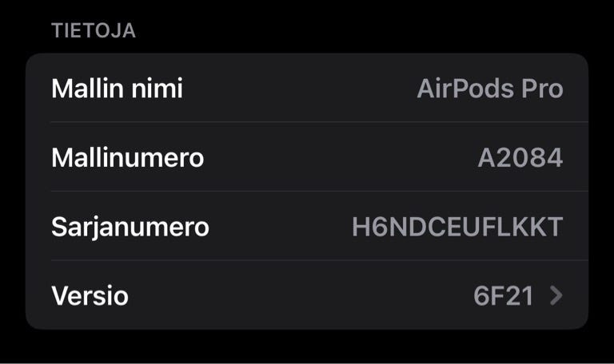Viewport: 614px width, 364px height.
Task: Click the divider between Mallinumero and Sarjanumero rows
Action: [x=318, y=192]
